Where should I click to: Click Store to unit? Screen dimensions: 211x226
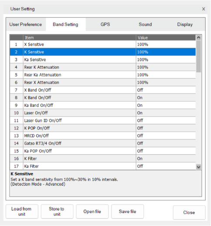pyautogui.click(x=57, y=211)
